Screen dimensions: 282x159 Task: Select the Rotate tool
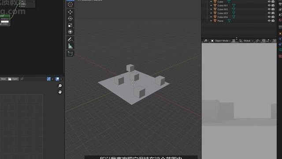70,19
